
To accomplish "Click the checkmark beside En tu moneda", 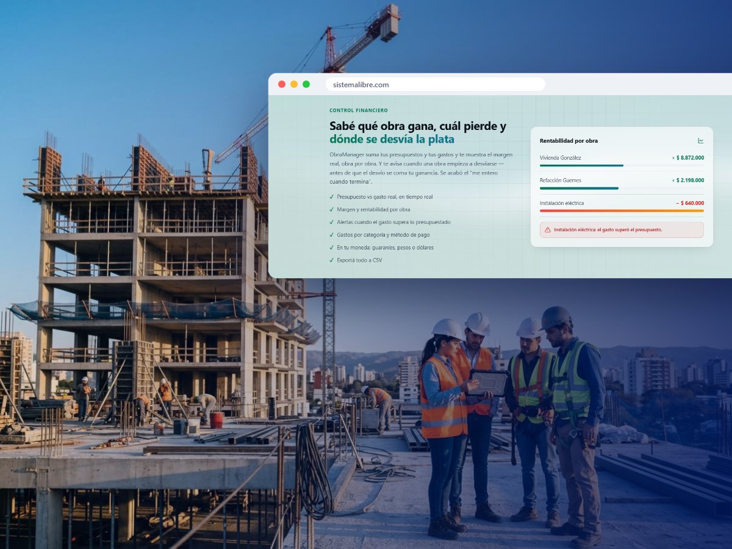I will click(331, 248).
